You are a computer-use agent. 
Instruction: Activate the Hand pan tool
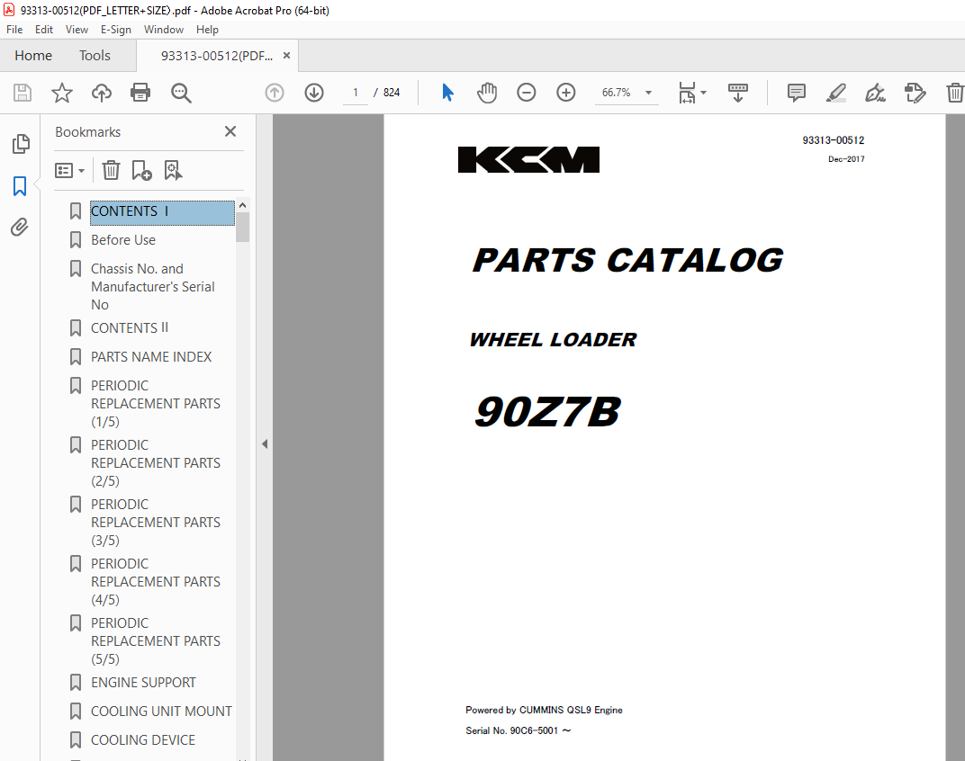(x=487, y=93)
